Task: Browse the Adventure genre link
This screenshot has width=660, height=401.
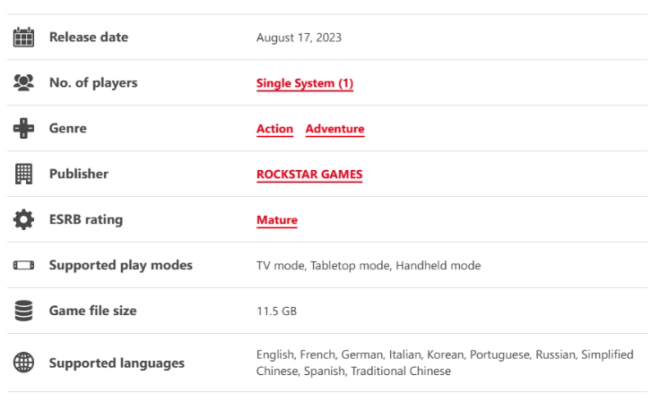Action: 335,129
